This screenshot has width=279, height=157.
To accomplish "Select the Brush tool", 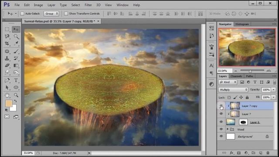I will coord(16,51).
